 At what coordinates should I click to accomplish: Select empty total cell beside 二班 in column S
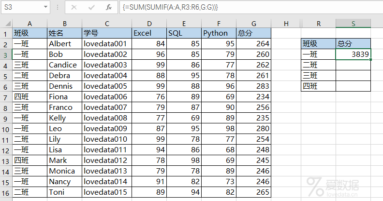point(353,65)
